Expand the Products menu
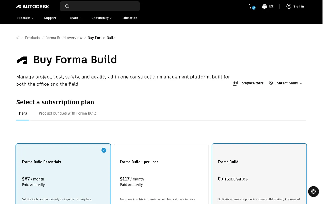326x204 pixels. (25, 18)
